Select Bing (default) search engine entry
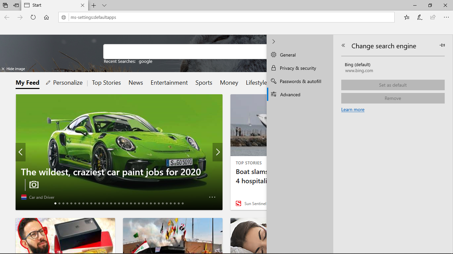453x254 pixels. point(393,67)
